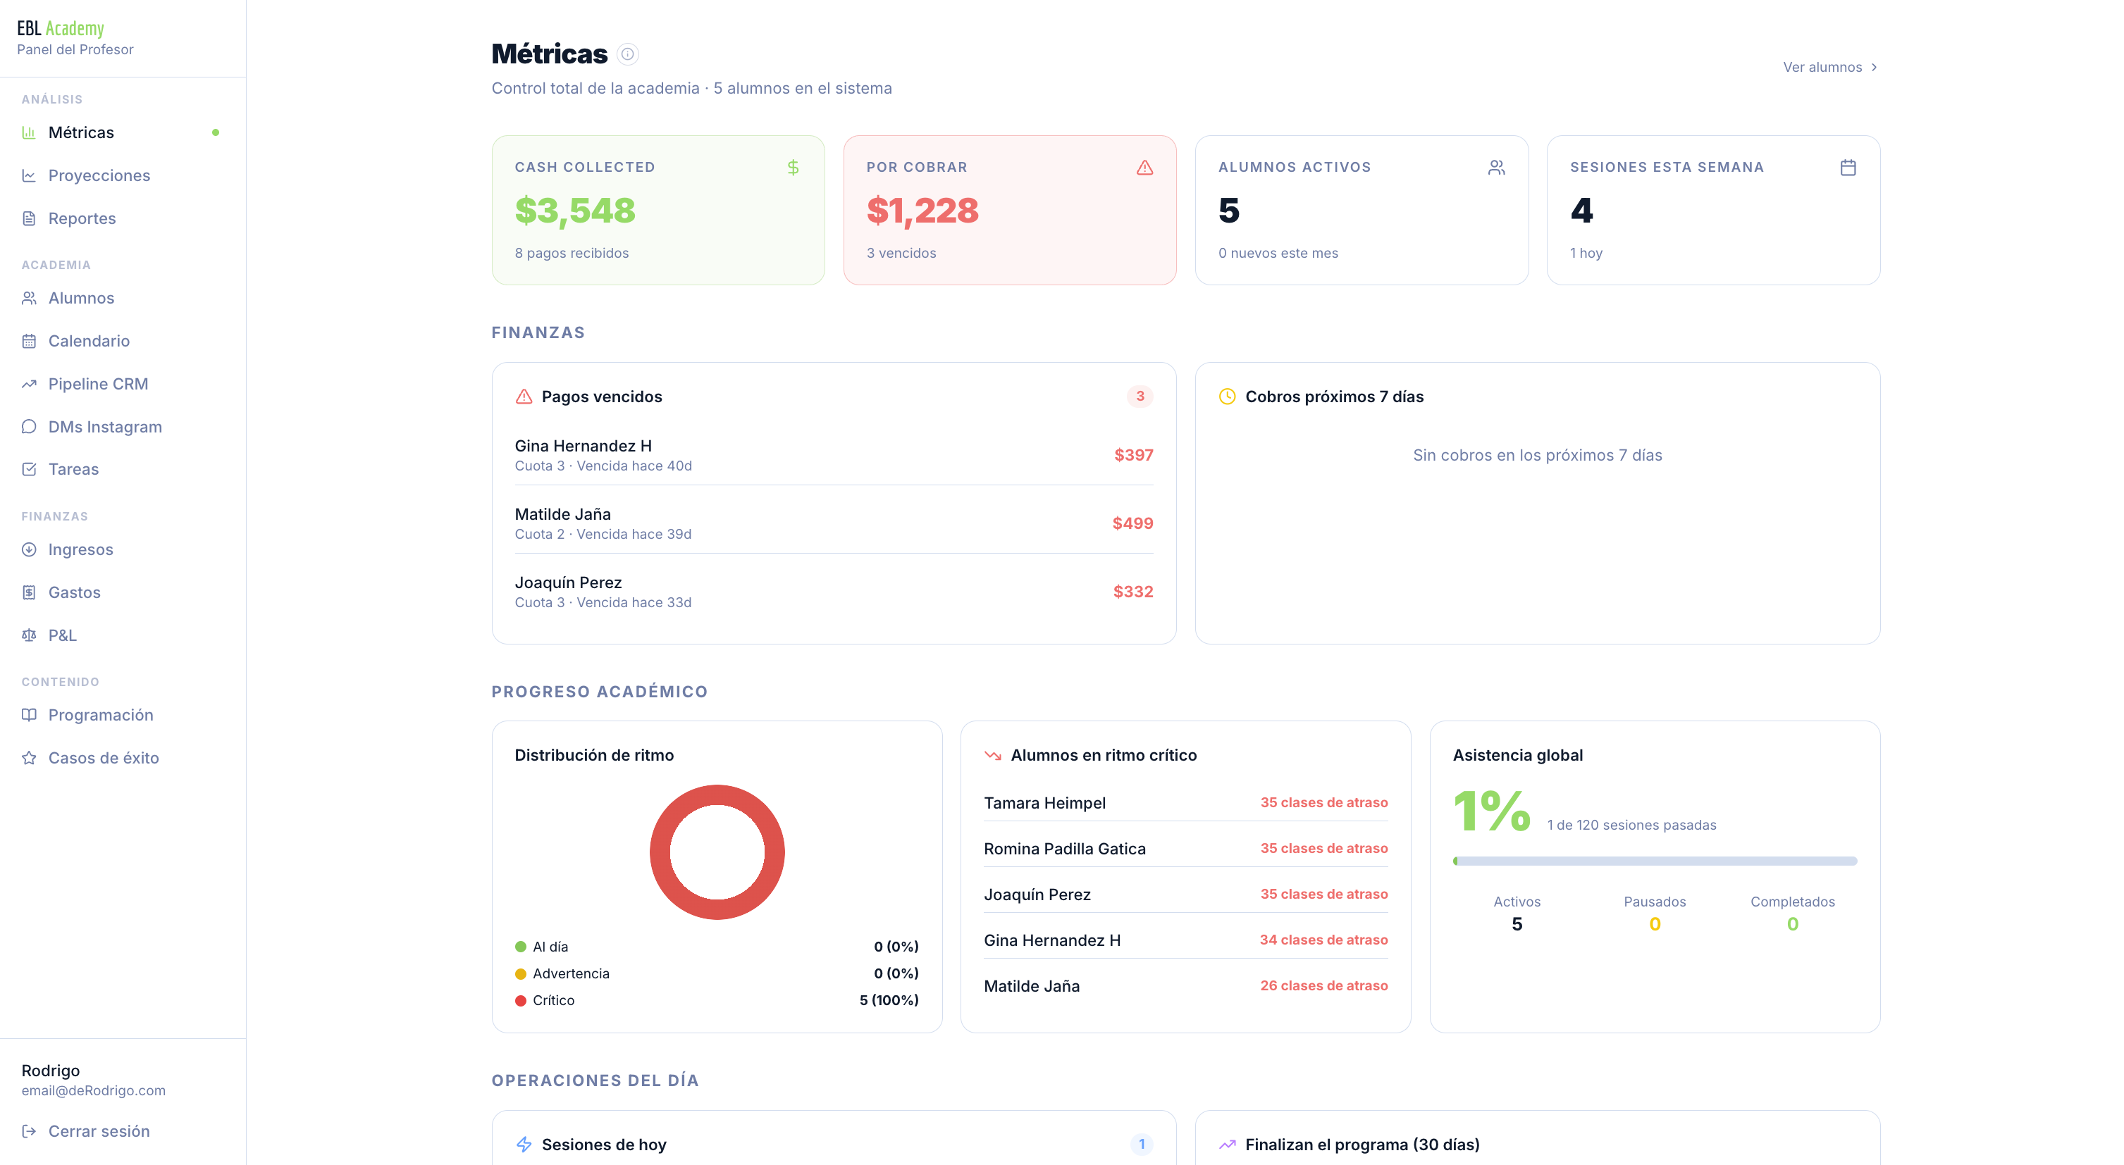Open Reportes from the sidebar
This screenshot has width=2124, height=1165.
coord(123,218)
